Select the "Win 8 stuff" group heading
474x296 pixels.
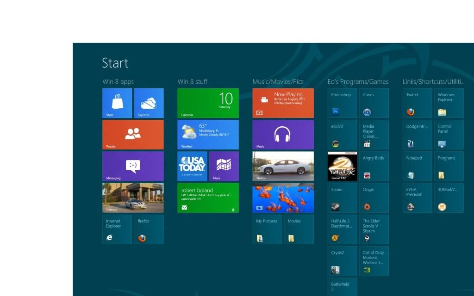(x=192, y=81)
